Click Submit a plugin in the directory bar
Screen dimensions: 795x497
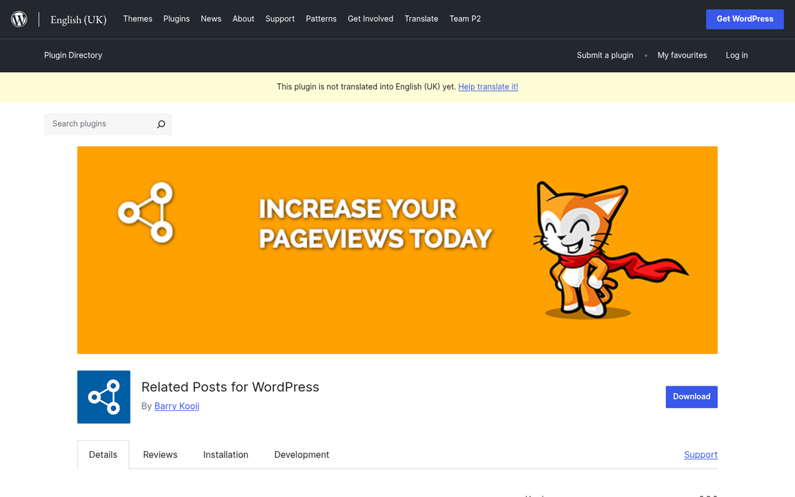click(605, 55)
